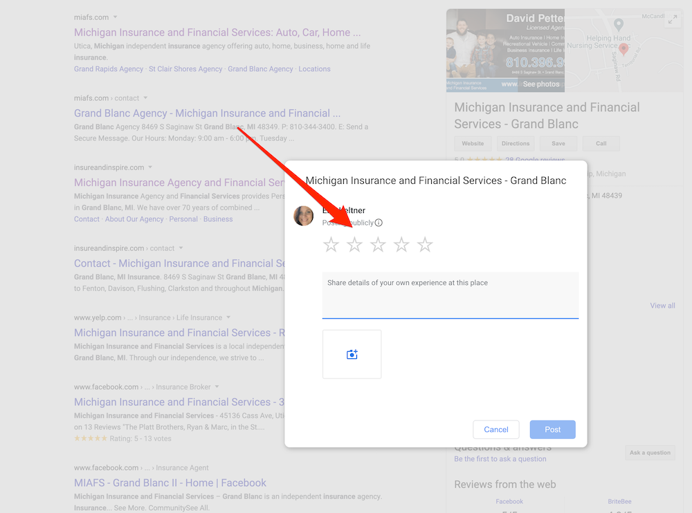Open the posting publicly info icon

pos(379,223)
